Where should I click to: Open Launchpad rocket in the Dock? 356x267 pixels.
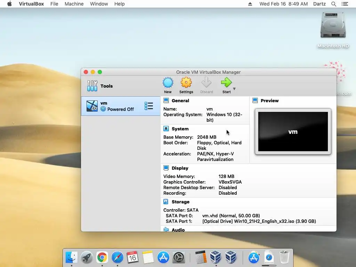pos(87,258)
